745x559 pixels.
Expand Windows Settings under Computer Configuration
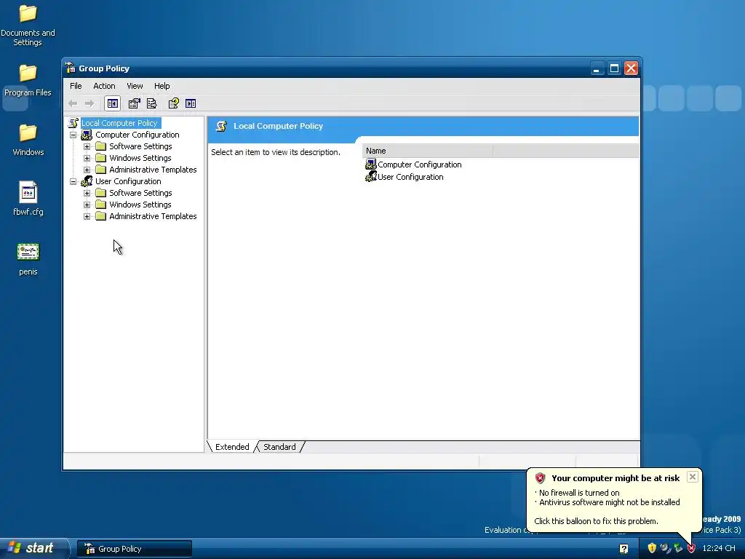[87, 158]
